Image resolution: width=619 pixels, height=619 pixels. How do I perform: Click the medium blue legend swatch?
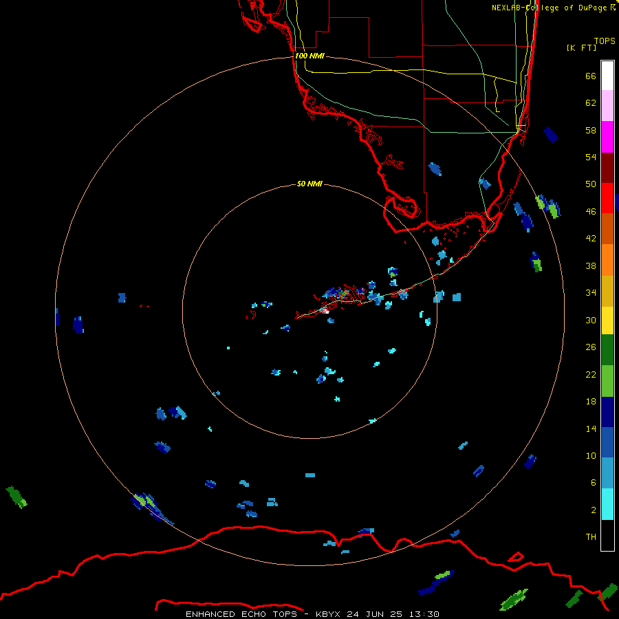tap(607, 442)
